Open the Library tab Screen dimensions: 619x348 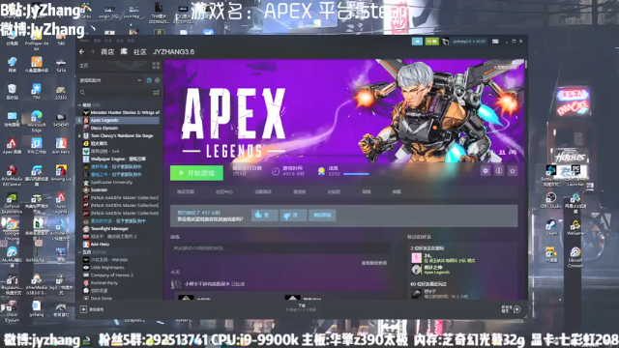124,52
